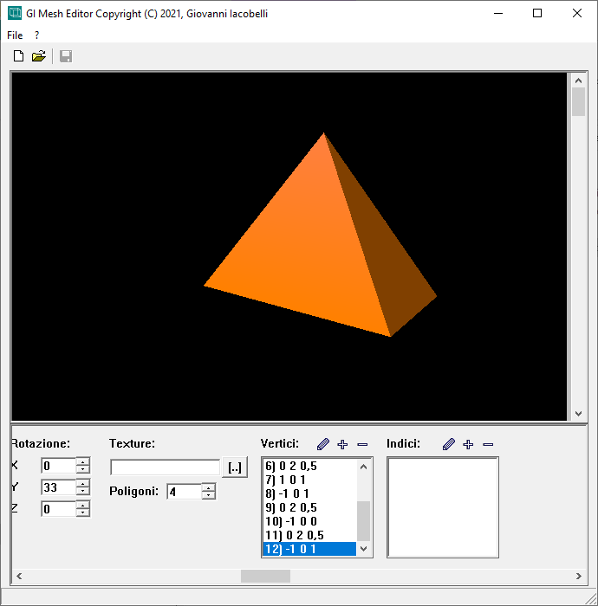Image resolution: width=598 pixels, height=606 pixels.
Task: Decrease X rotation with down arrow
Action: [x=83, y=469]
